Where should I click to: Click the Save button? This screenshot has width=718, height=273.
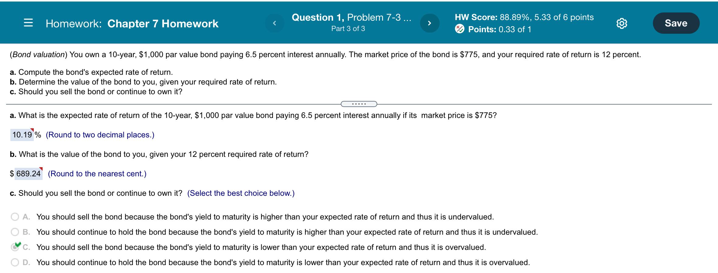(676, 23)
